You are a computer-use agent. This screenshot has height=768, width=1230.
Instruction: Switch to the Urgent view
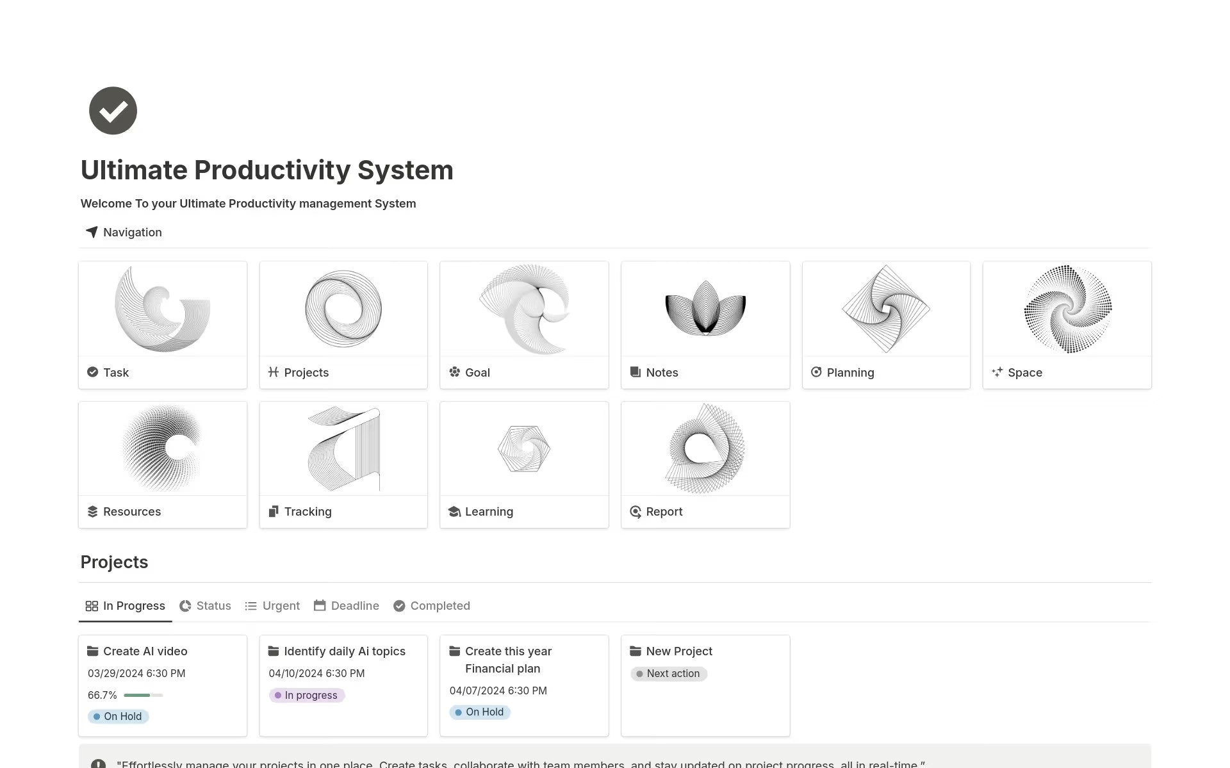pos(272,605)
